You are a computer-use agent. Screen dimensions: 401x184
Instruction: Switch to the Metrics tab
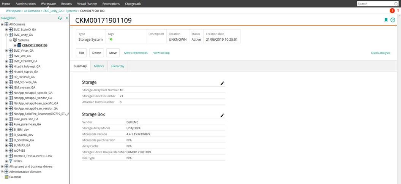point(99,66)
